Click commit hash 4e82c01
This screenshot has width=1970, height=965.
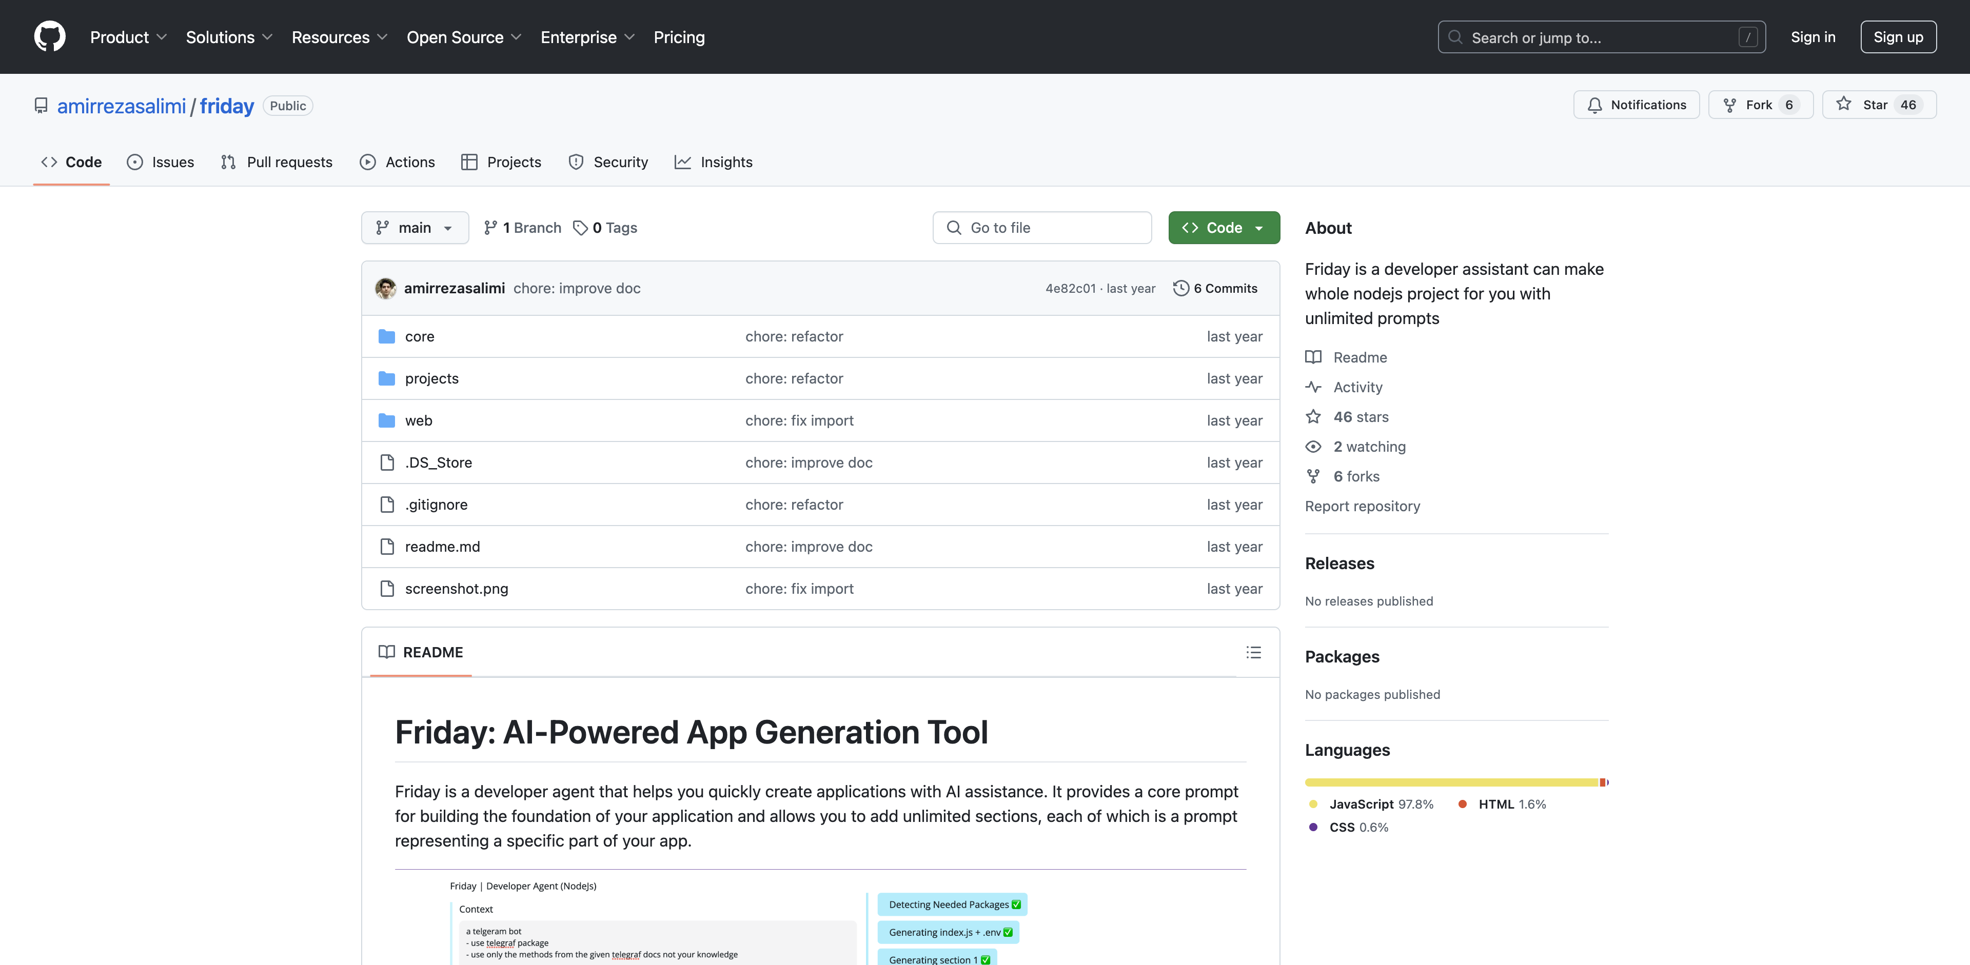click(x=1071, y=288)
